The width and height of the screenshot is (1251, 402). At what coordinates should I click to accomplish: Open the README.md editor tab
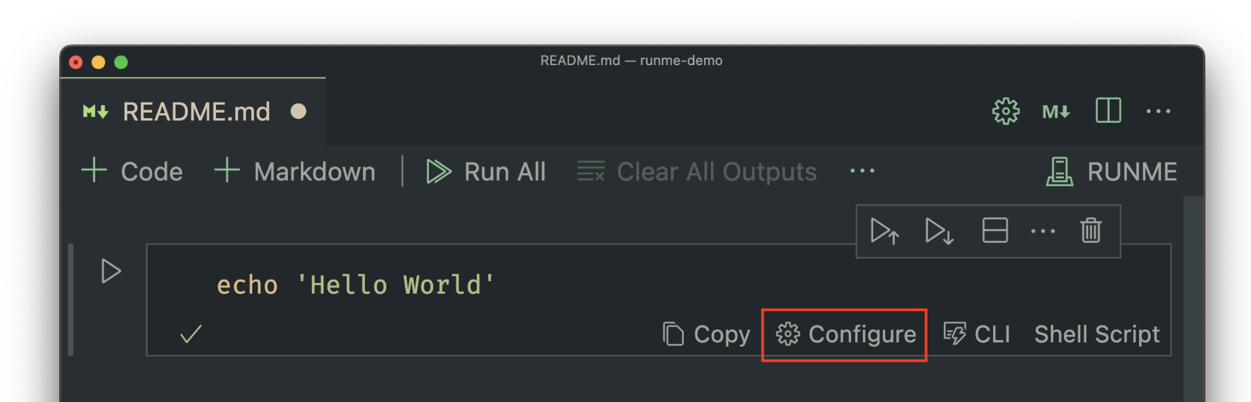point(193,111)
